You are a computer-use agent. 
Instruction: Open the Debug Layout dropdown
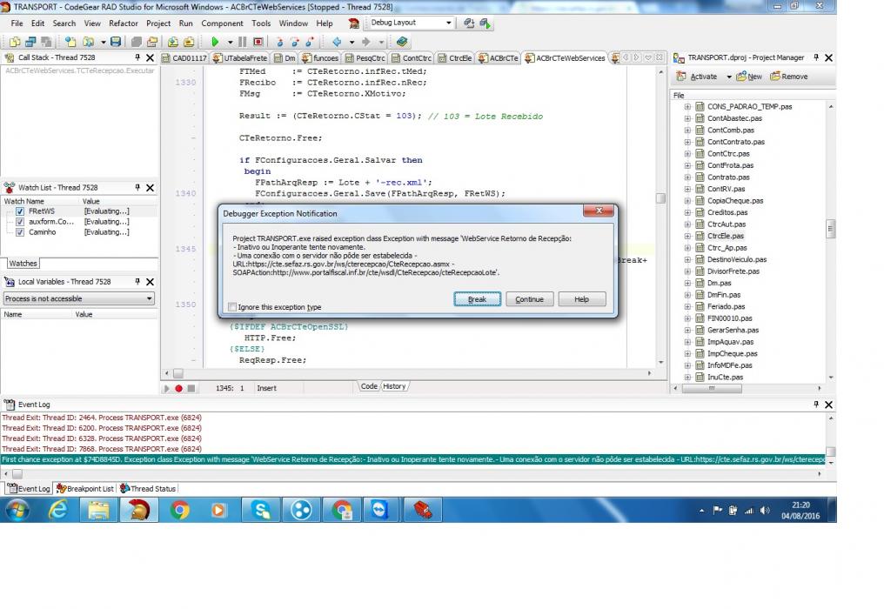[449, 23]
